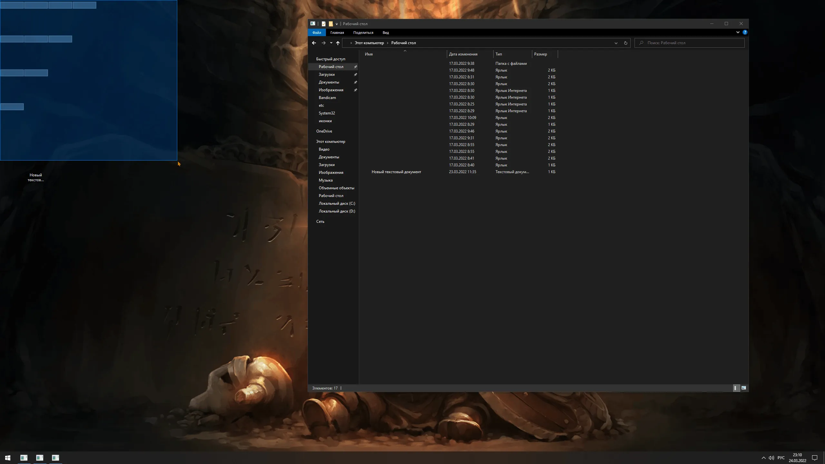Screen dimensions: 825x464
Task: Select Быстрый доступ in navigation pane
Action: click(330, 59)
